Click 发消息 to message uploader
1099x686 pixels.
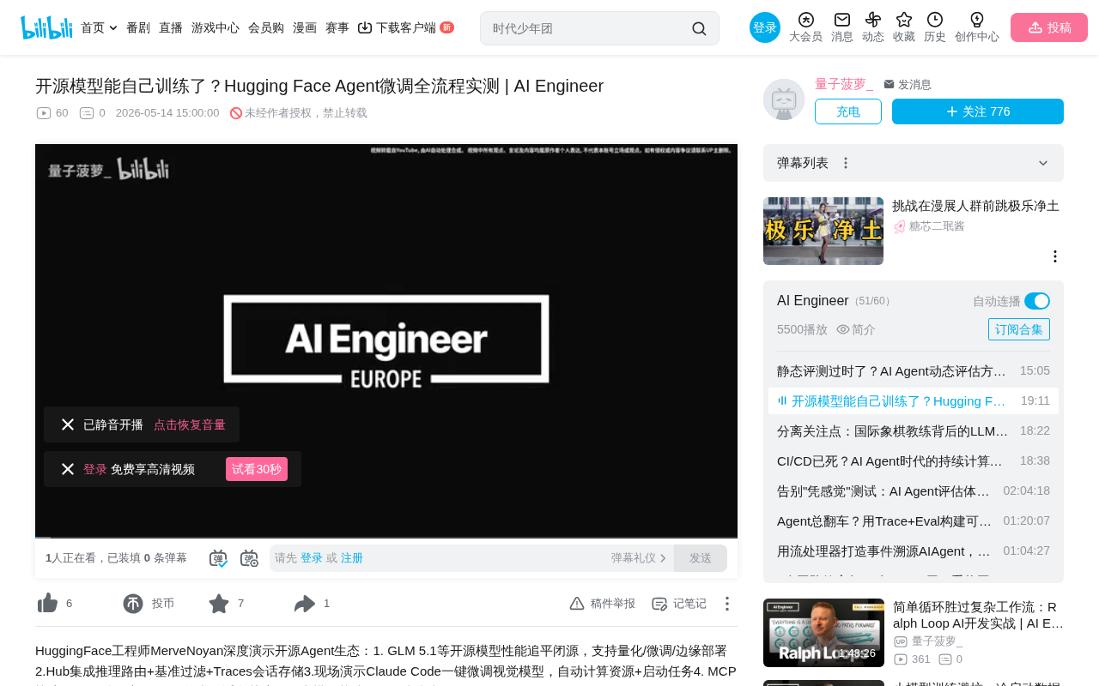point(908,85)
